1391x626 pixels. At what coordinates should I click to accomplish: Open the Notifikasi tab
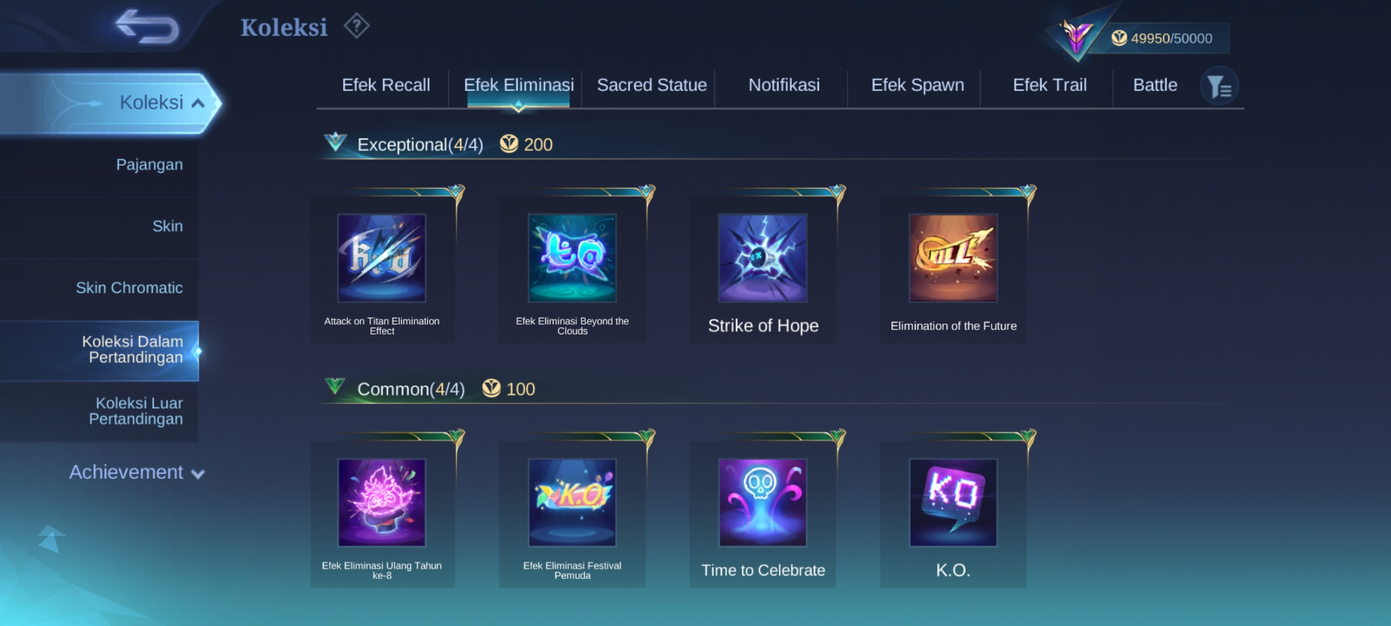pos(784,85)
